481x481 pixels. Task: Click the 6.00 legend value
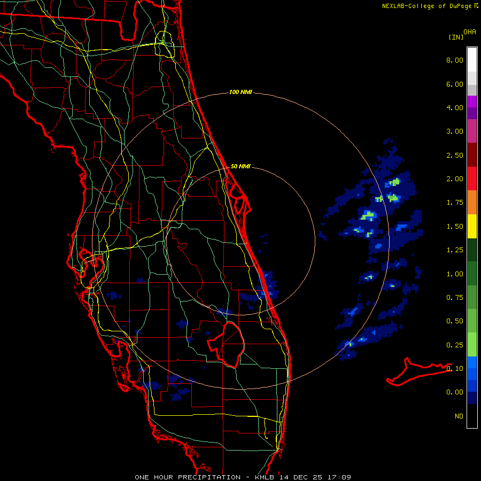tap(455, 84)
